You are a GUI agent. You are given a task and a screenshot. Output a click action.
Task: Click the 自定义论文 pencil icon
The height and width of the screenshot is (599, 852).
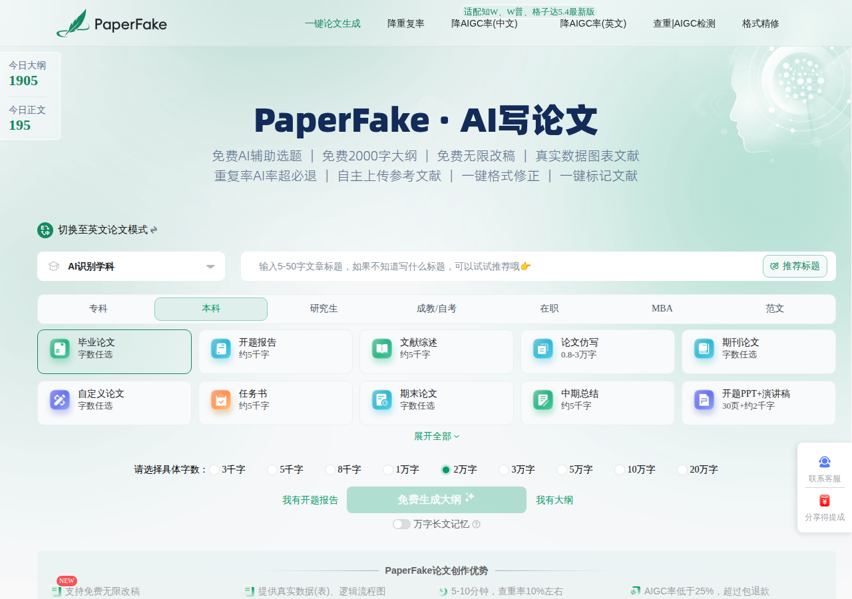click(60, 400)
